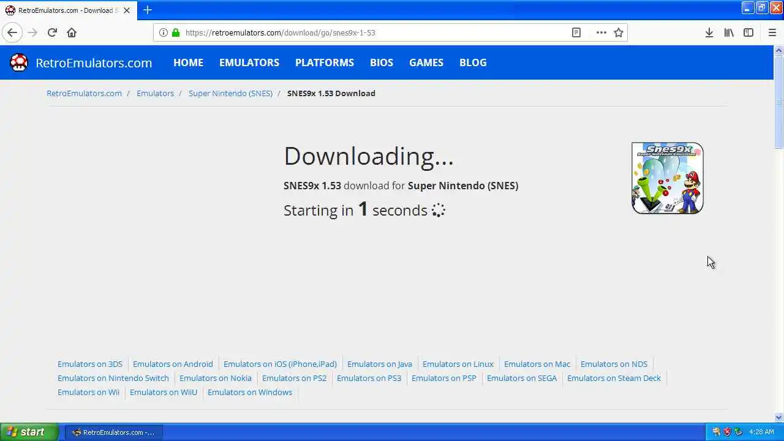Open the page actions three-dot menu
This screenshot has height=441, width=784.
[x=601, y=32]
